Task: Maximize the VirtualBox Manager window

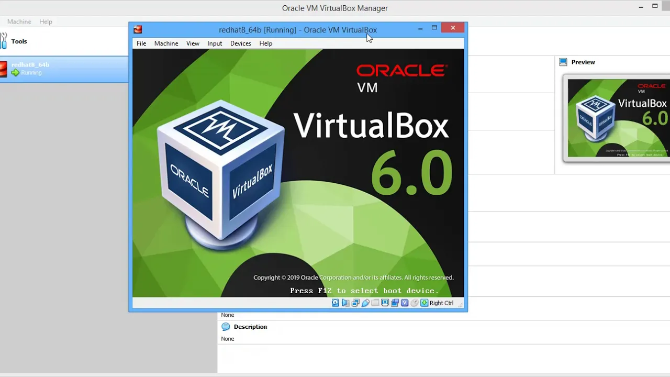Action: coord(655,6)
